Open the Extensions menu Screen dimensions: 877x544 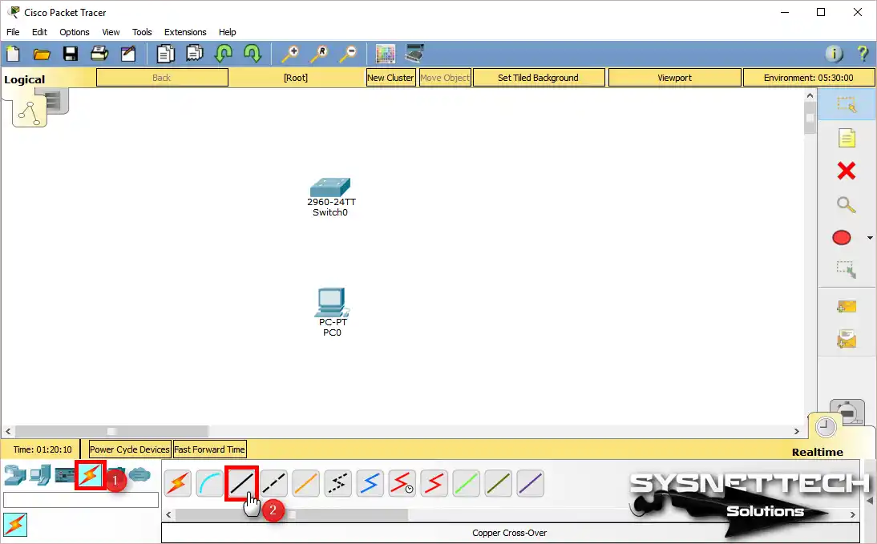point(185,32)
